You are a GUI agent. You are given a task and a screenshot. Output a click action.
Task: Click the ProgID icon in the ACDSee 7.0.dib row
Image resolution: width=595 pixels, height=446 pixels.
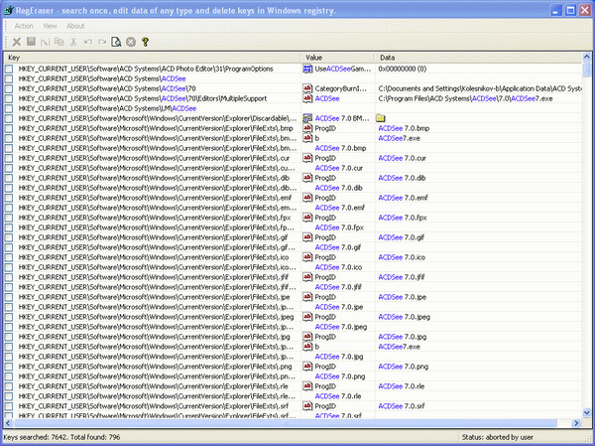pyautogui.click(x=307, y=178)
